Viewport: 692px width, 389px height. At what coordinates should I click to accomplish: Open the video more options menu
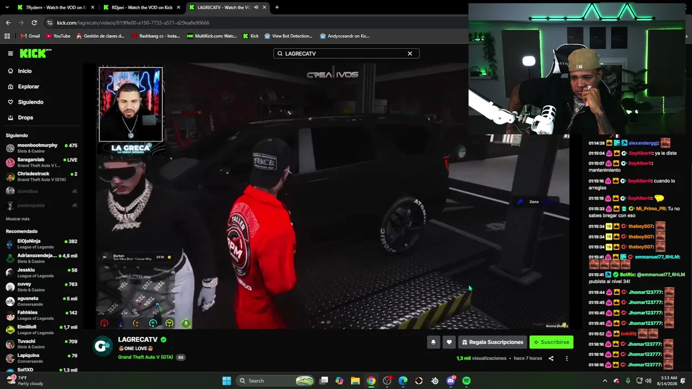click(x=567, y=358)
